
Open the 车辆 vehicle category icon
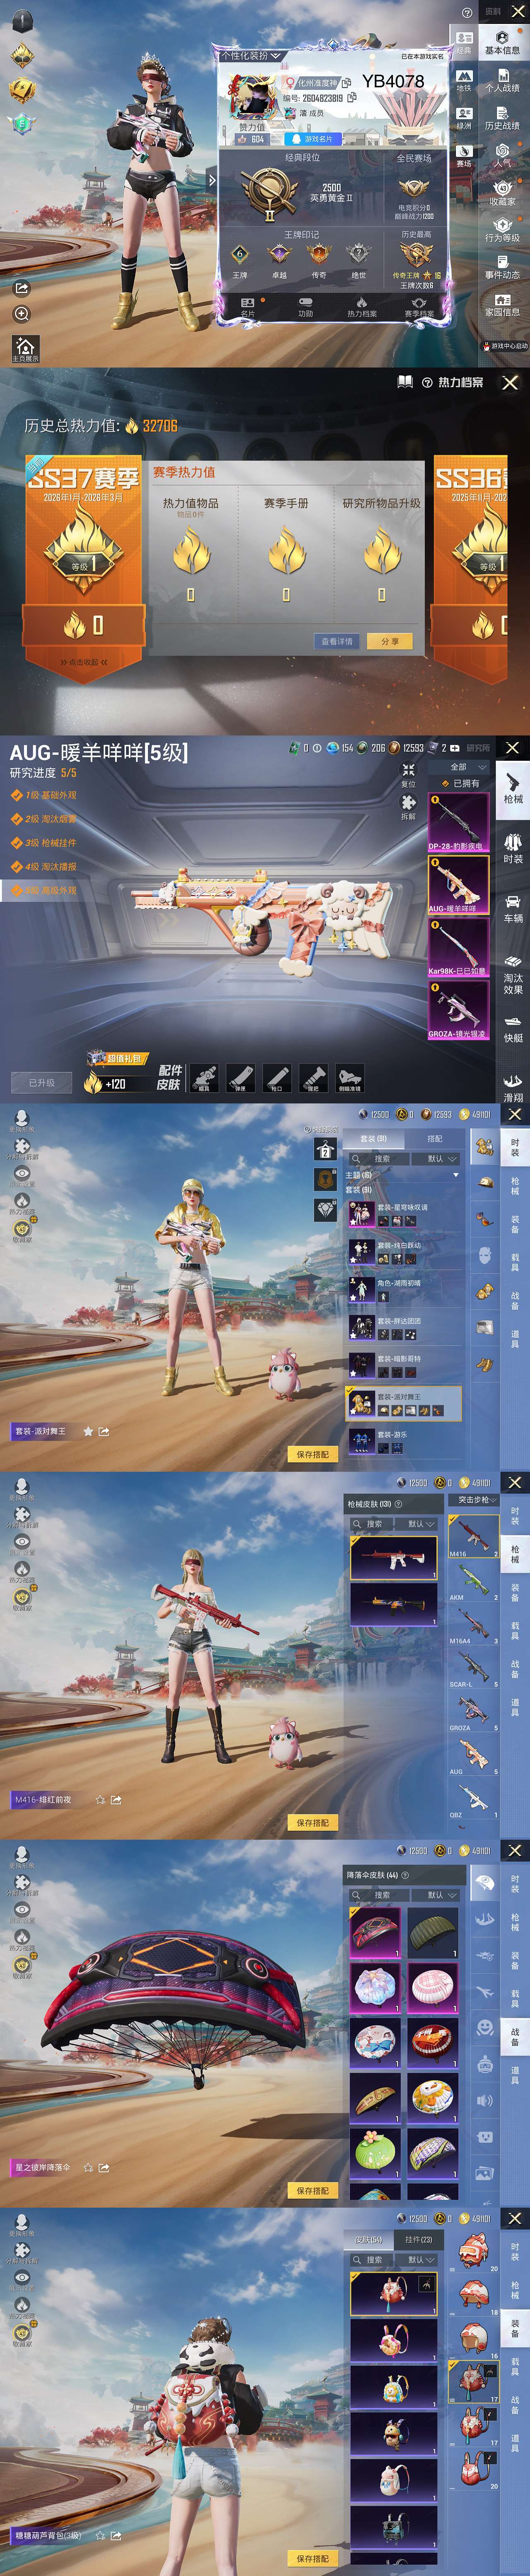coord(512,908)
